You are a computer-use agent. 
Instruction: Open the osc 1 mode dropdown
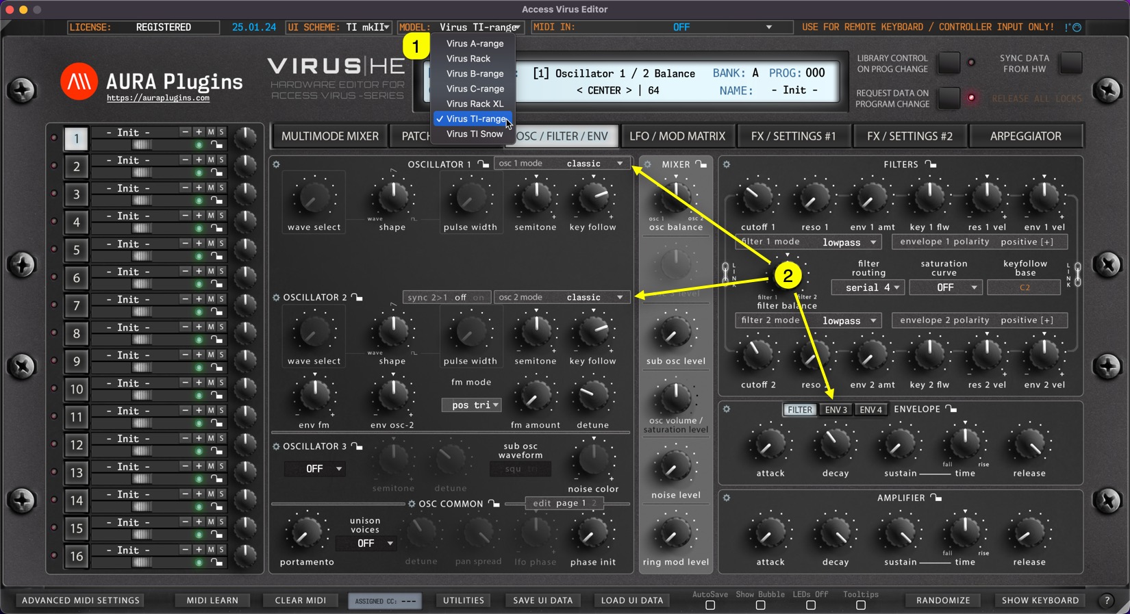pos(561,164)
